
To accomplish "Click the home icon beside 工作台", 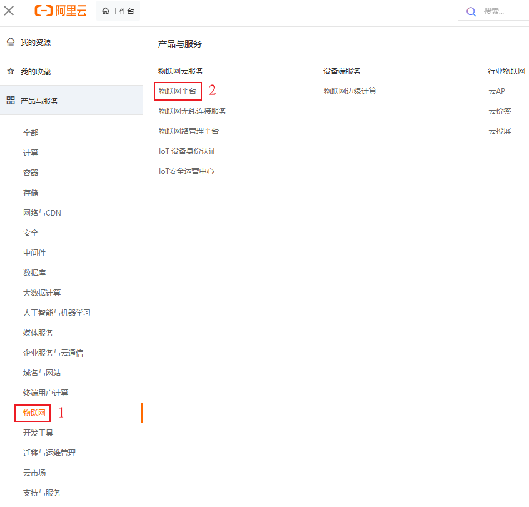I will coord(106,11).
